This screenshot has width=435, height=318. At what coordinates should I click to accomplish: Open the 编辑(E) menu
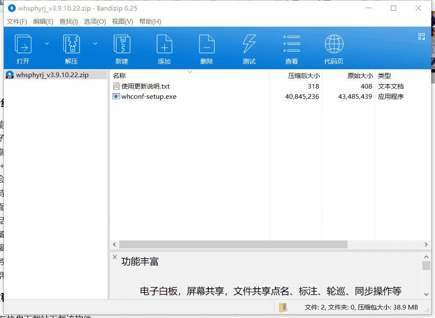pos(43,22)
